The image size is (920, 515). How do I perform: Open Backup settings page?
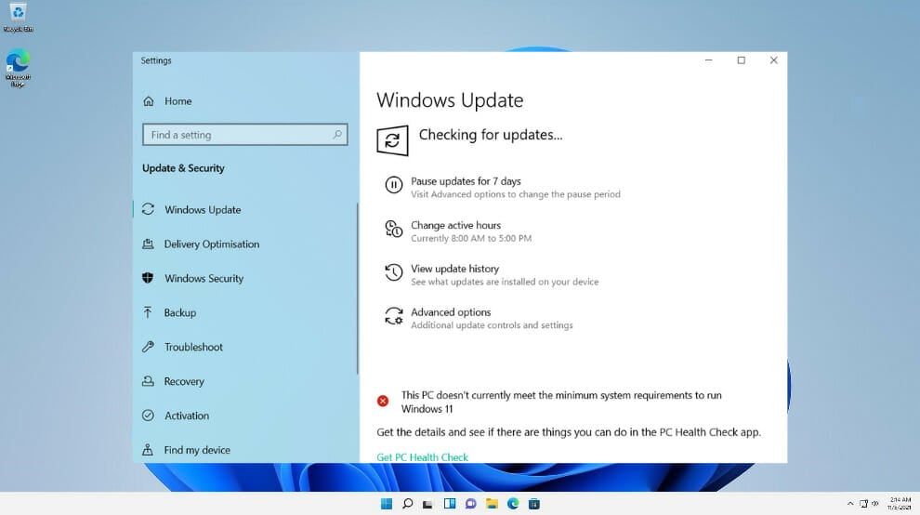[180, 312]
